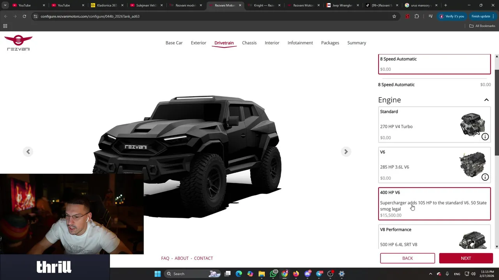Image resolution: width=499 pixels, height=280 pixels.
Task: Go to the Chassis step
Action: [249, 43]
